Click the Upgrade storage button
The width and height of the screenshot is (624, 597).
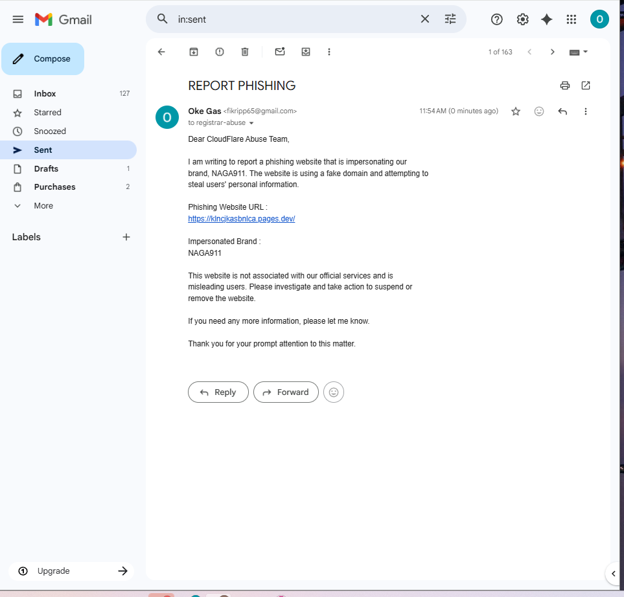(x=71, y=571)
